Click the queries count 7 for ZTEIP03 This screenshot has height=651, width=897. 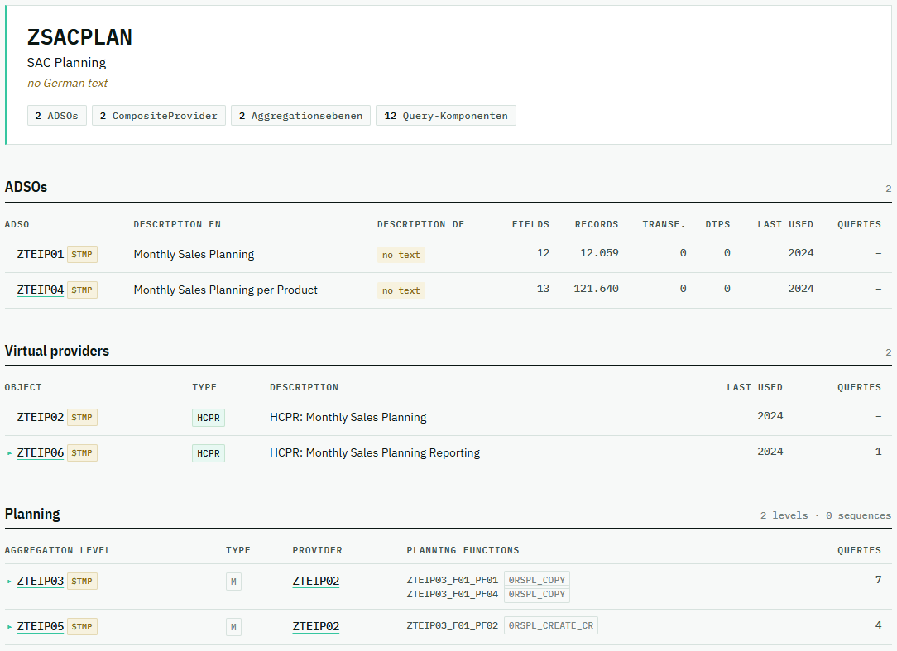878,580
